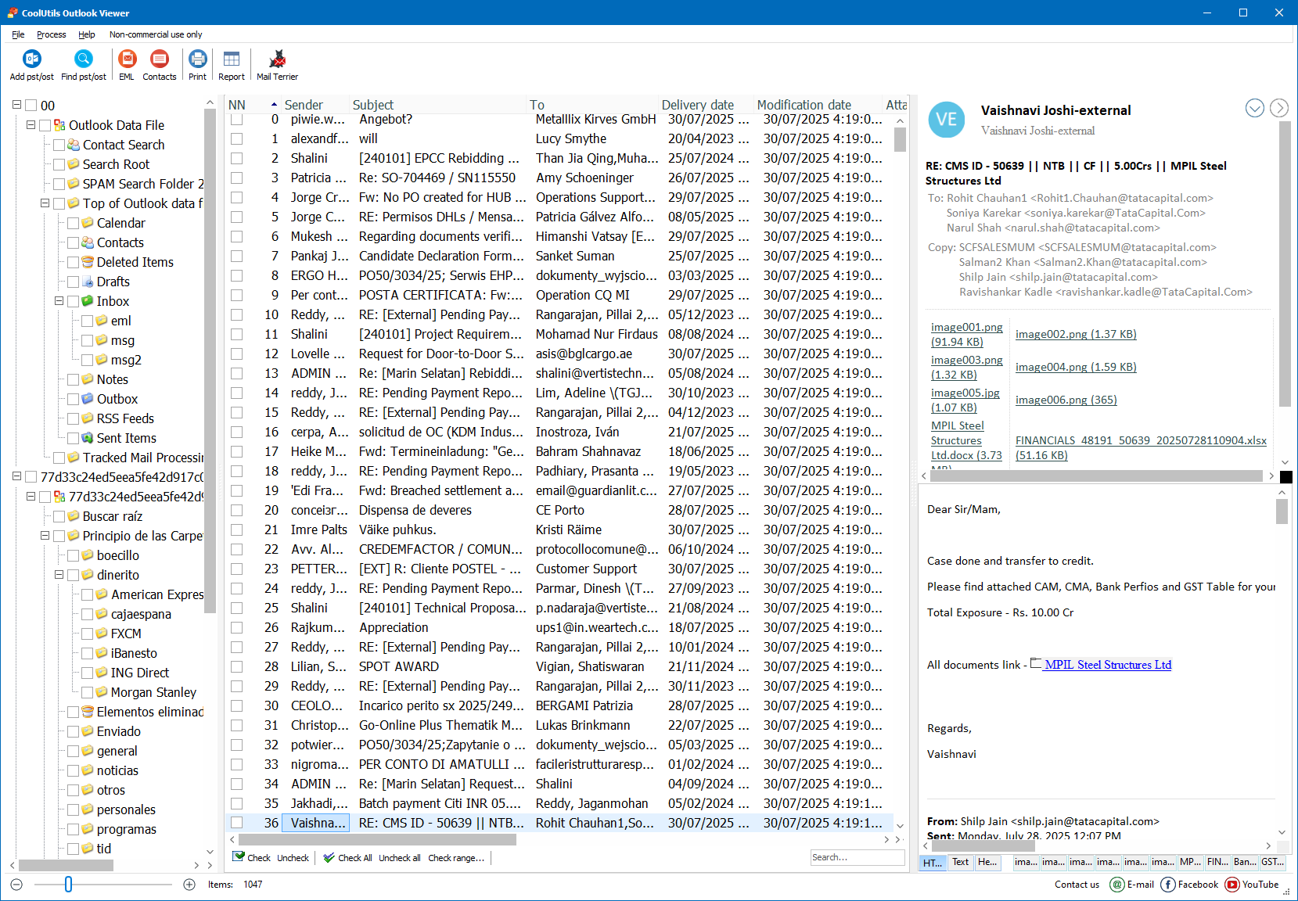Tick the checkbox for root folder 00
Screen dimensions: 1298x901
tap(31, 106)
